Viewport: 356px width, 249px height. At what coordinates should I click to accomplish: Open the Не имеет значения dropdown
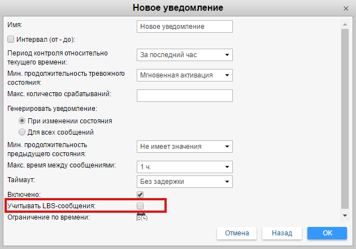tap(185, 147)
